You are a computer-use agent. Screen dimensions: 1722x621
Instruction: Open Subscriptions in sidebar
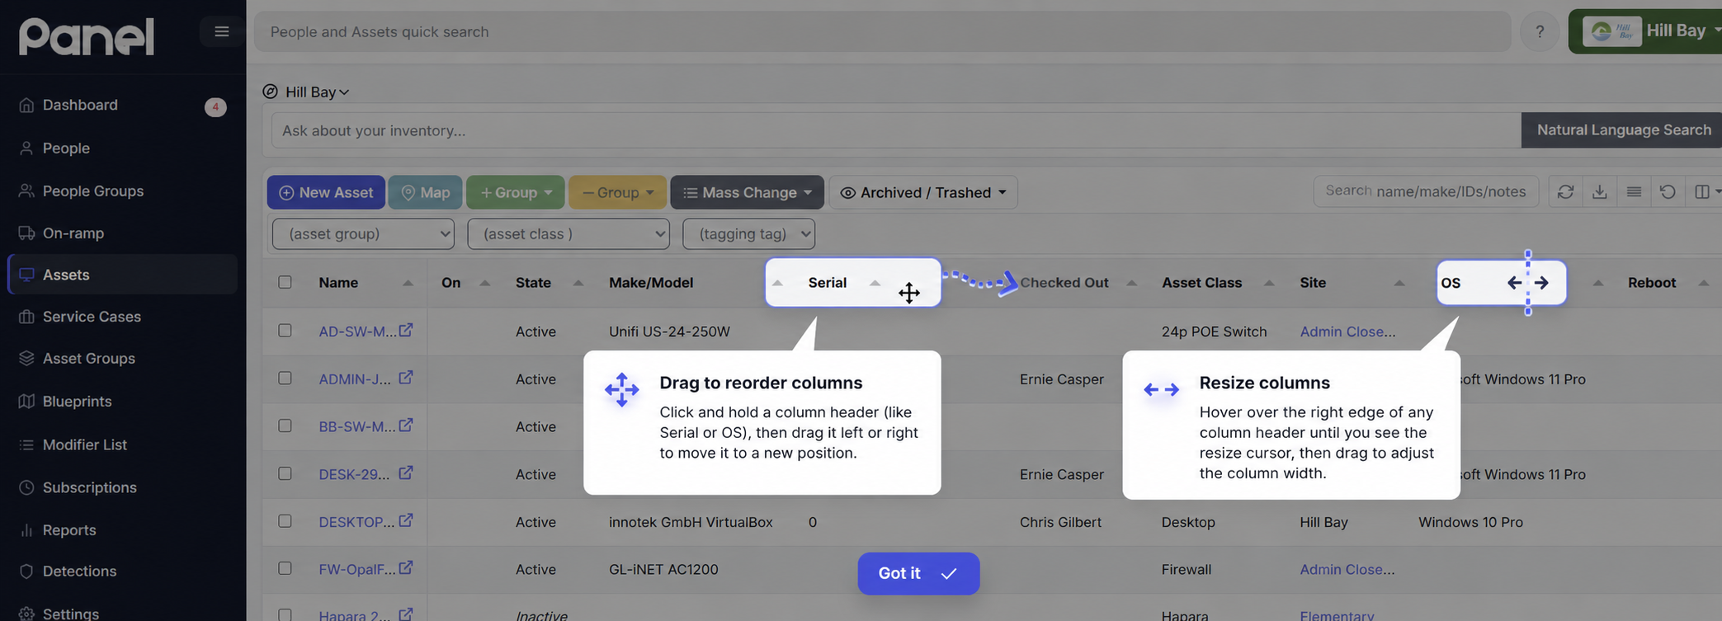coord(89,487)
